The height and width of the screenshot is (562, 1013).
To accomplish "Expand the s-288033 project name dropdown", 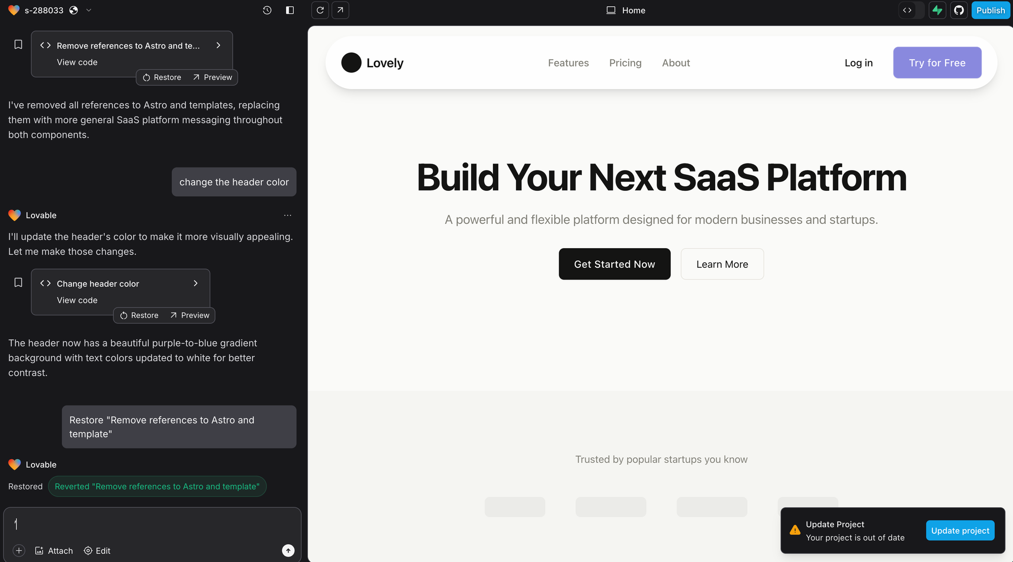I will 89,10.
